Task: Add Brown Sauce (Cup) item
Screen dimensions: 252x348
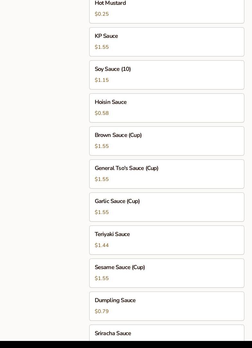Action: (x=166, y=141)
